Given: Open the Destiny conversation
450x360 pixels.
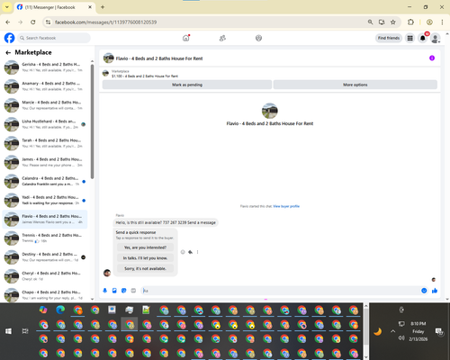Looking at the screenshot, I should tap(45, 257).
